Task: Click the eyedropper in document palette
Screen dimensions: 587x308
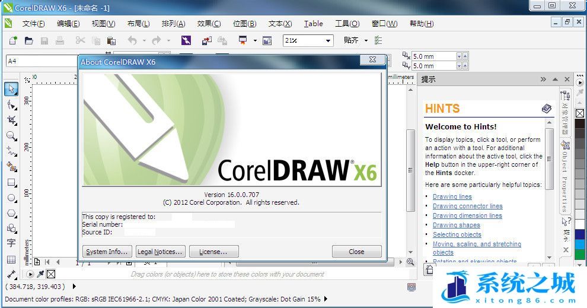Action: coord(41,274)
